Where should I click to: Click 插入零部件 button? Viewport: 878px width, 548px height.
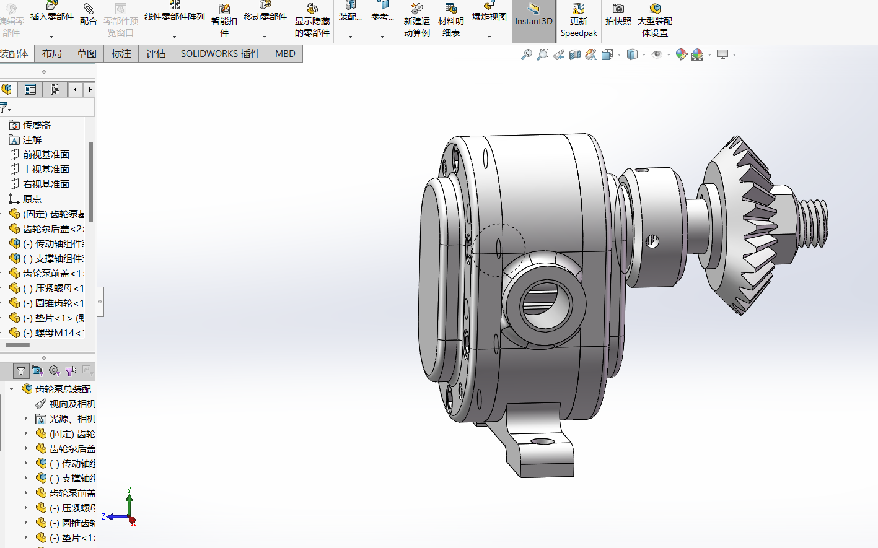pos(52,17)
